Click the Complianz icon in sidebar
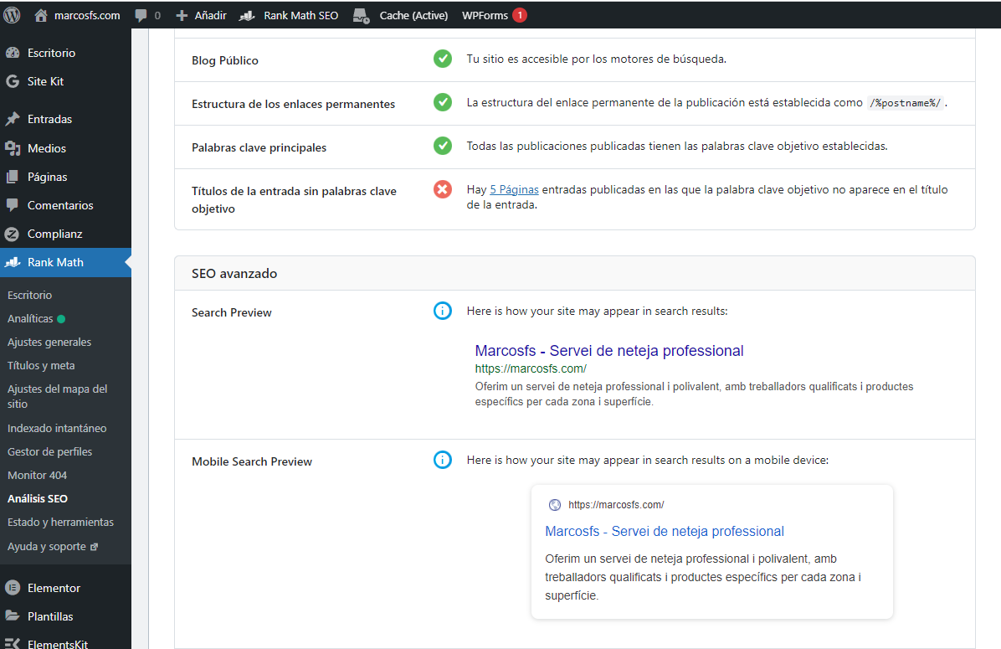The height and width of the screenshot is (649, 1001). [12, 234]
